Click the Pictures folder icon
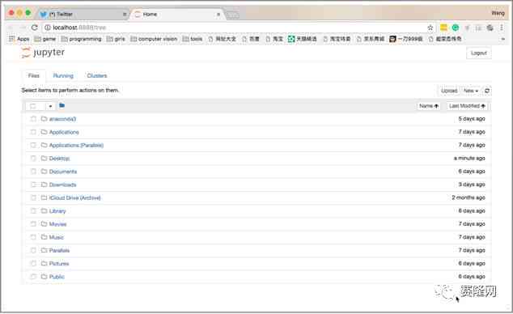The image size is (513, 314). point(45,263)
